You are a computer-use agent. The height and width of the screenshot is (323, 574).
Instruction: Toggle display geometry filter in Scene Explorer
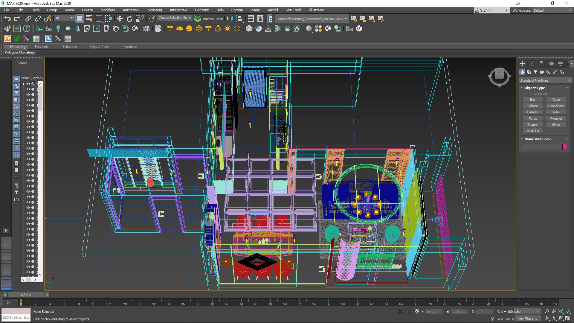point(16,79)
